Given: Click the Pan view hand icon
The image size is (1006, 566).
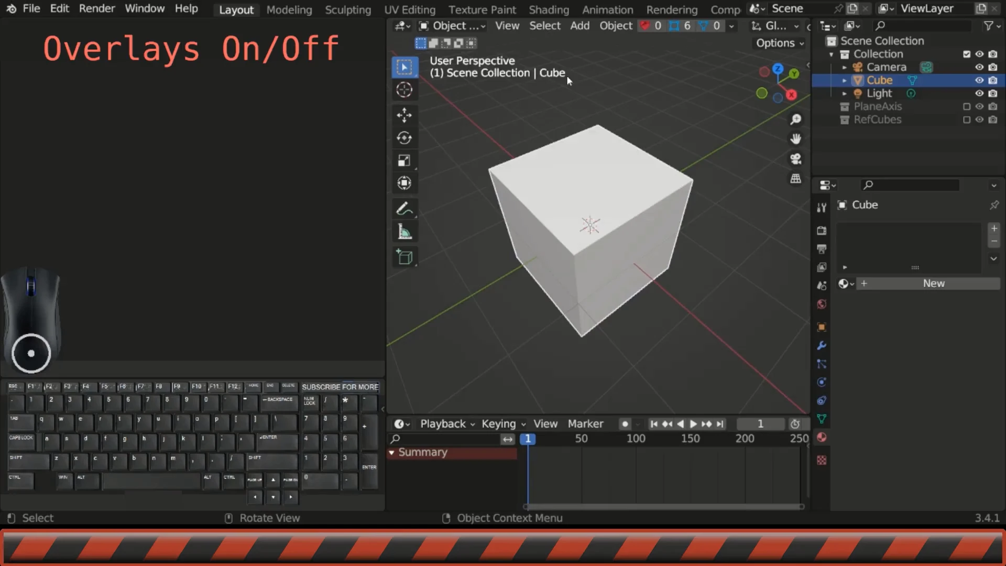Looking at the screenshot, I should point(795,139).
